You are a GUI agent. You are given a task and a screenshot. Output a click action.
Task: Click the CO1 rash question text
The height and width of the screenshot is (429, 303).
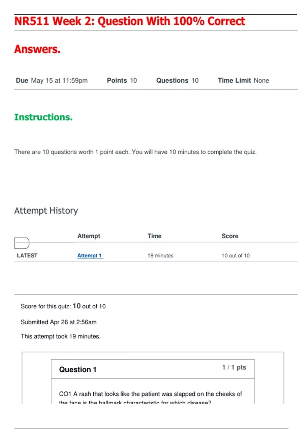coord(150,394)
